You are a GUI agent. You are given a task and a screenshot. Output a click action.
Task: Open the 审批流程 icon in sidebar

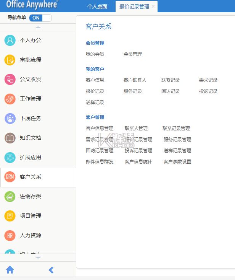point(10,60)
